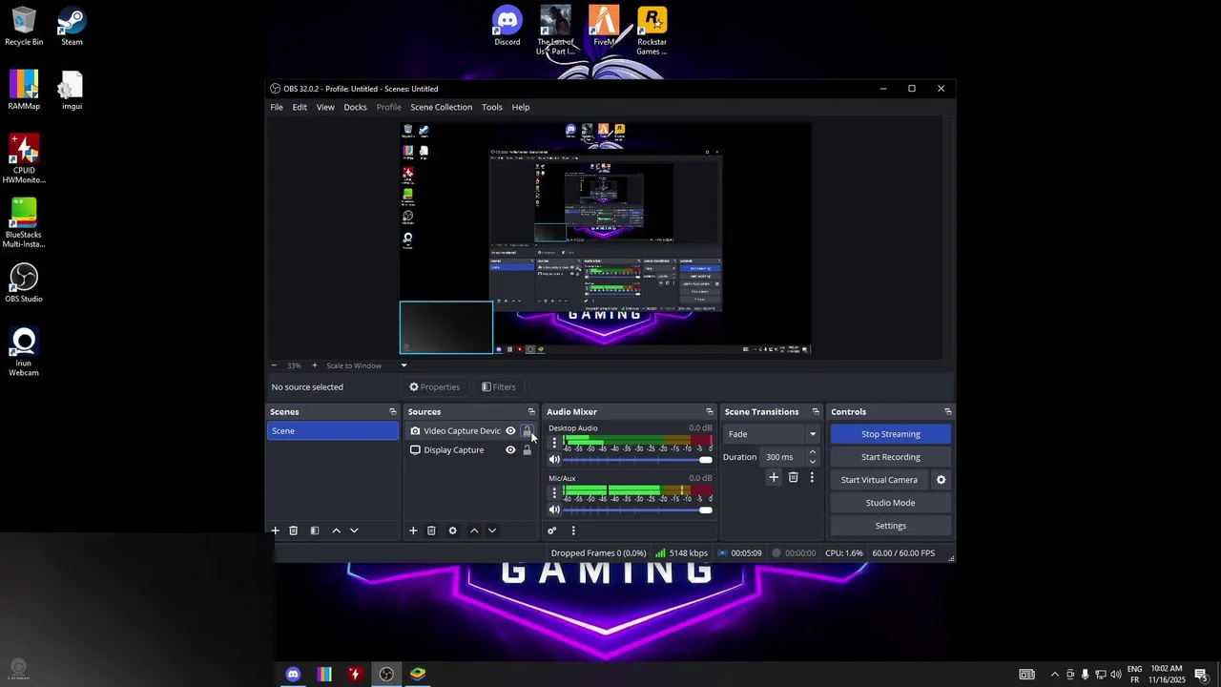Viewport: 1221px width, 687px height.
Task: Click Start Virtual Camera button
Action: click(x=880, y=480)
